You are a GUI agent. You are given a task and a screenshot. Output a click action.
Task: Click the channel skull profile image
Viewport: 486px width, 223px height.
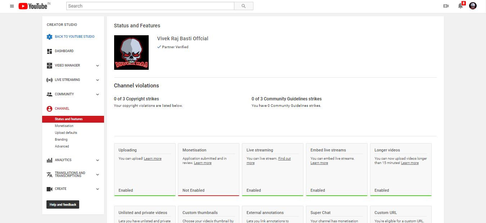[x=131, y=53]
